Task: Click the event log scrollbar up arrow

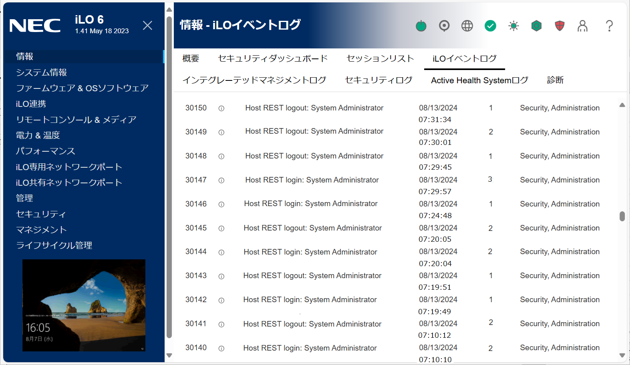Action: coord(622,105)
